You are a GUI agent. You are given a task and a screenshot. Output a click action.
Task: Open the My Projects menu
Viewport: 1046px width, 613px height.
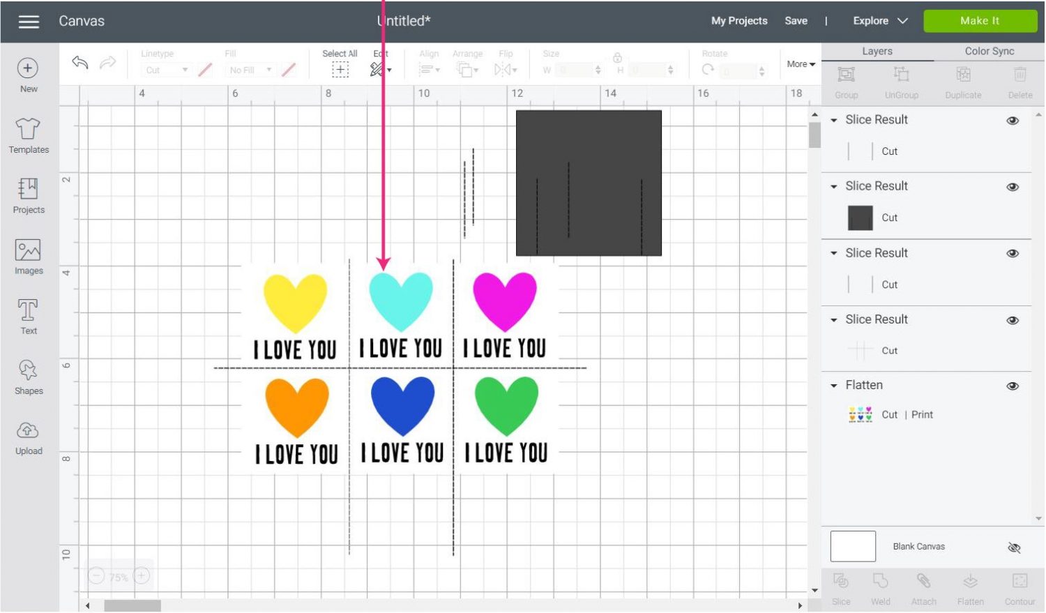(x=739, y=21)
